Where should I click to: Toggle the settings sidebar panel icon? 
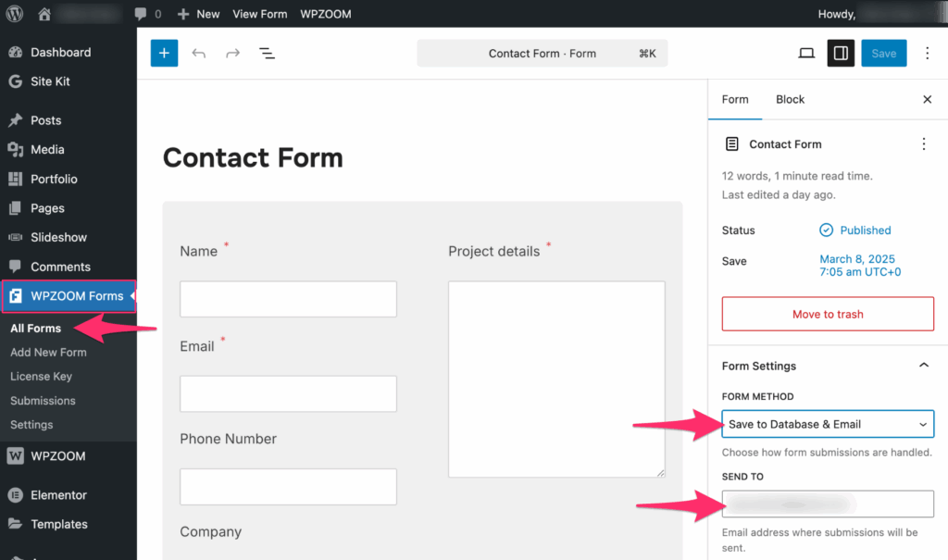pyautogui.click(x=841, y=53)
